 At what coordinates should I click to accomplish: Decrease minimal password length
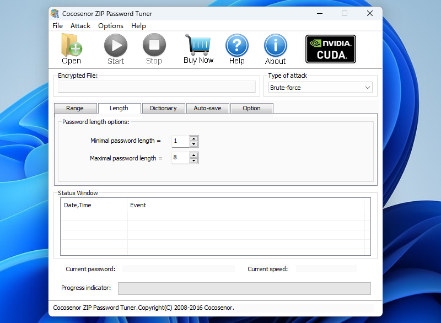click(194, 144)
